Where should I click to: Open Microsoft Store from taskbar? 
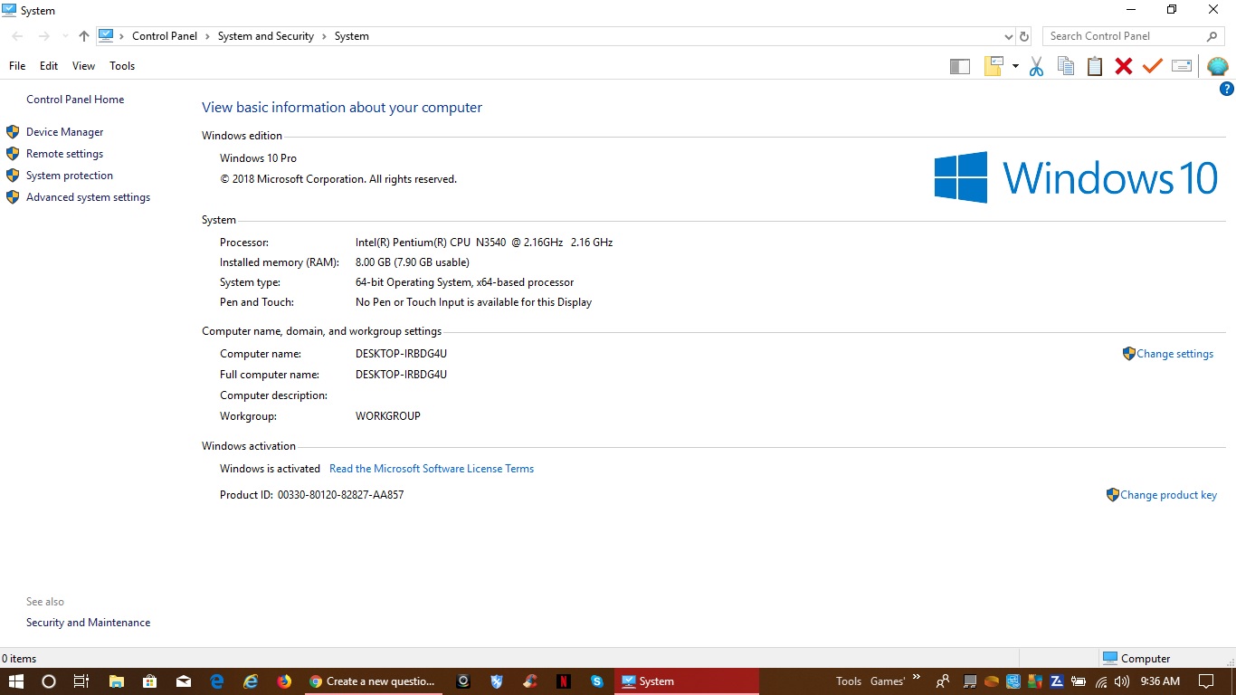(149, 681)
